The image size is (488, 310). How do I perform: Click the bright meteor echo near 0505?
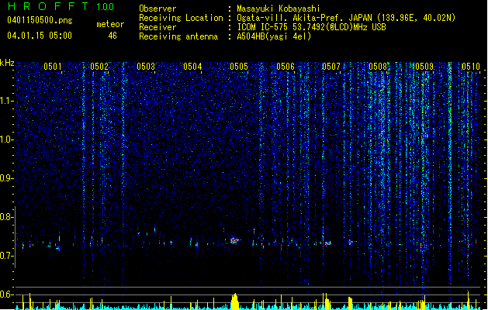tap(234, 240)
